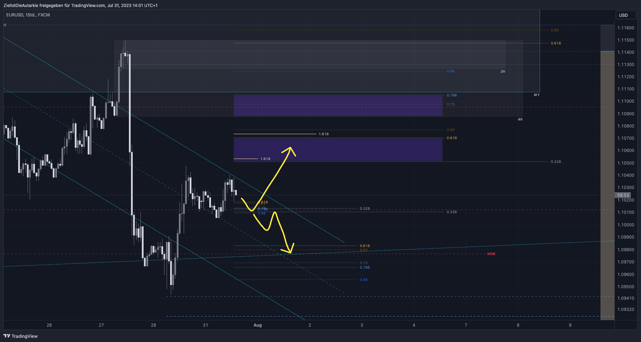Screen dimensions: 641x342
Task: Select the 4h zone label
Action: [520, 119]
